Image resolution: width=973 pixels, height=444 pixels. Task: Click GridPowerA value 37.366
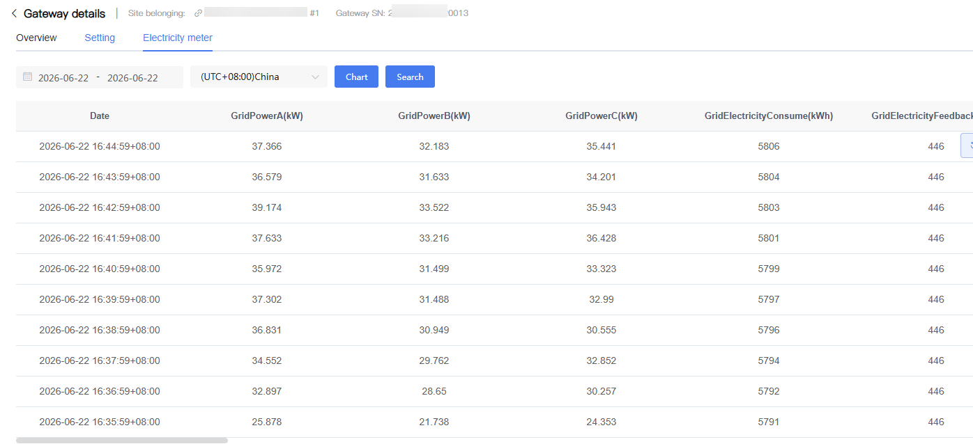click(267, 147)
